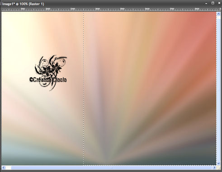Click the left arrow of the horizontal scrollbar
This screenshot has height=172, width=222.
(x=4, y=167)
